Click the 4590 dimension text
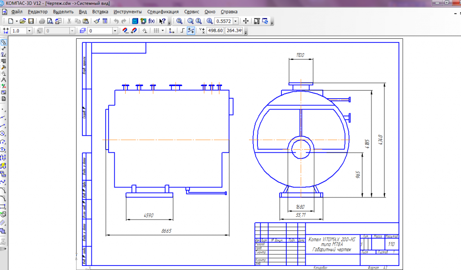This screenshot has height=270, width=461. coord(149,215)
